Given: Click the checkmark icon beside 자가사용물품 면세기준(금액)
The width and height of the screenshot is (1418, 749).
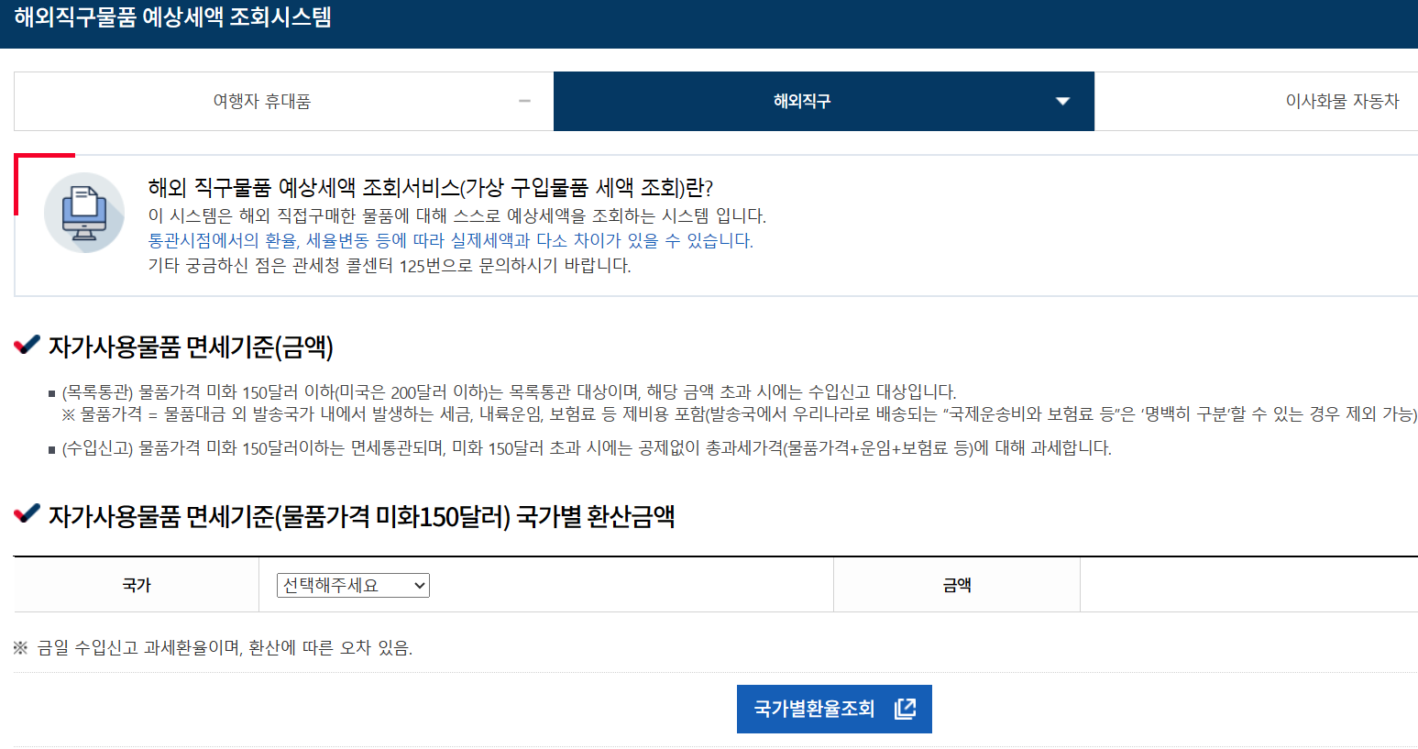Looking at the screenshot, I should (x=27, y=346).
